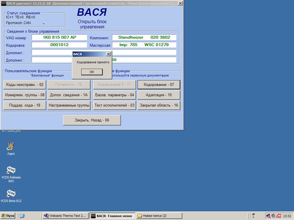The image size is (294, 220).
Task: Click the Компонент field with Standheizer
Action: 144,37
